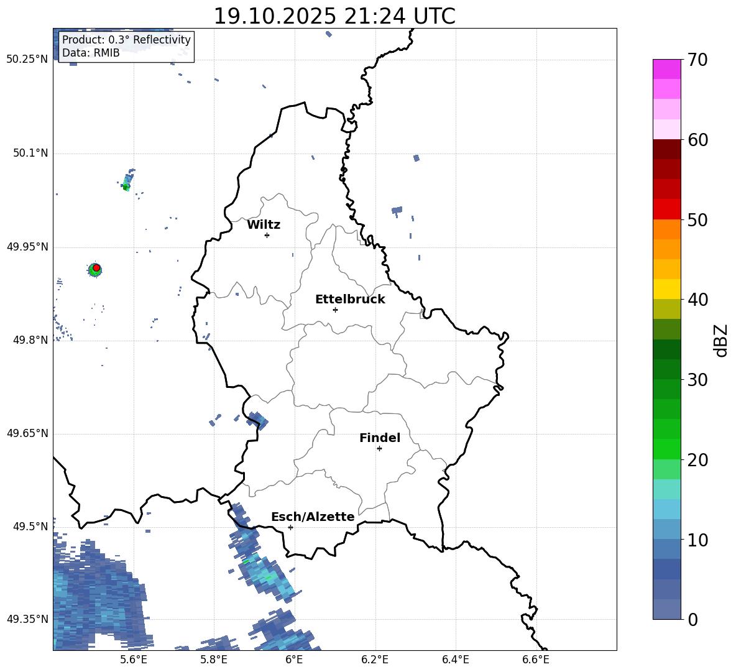Click the 6.2°E longitude tick label
736x672 pixels.
click(x=375, y=660)
